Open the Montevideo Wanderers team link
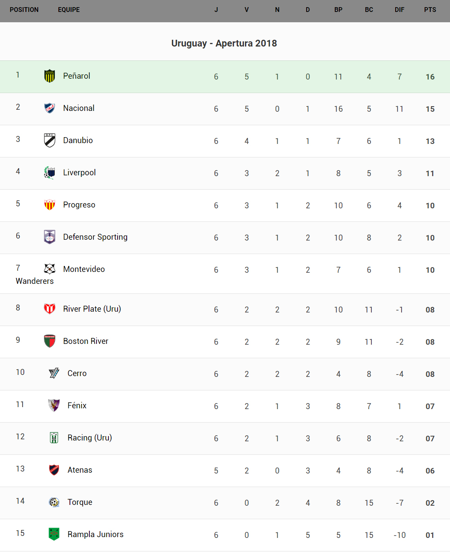Viewport: 450px width, 555px height. click(x=84, y=269)
